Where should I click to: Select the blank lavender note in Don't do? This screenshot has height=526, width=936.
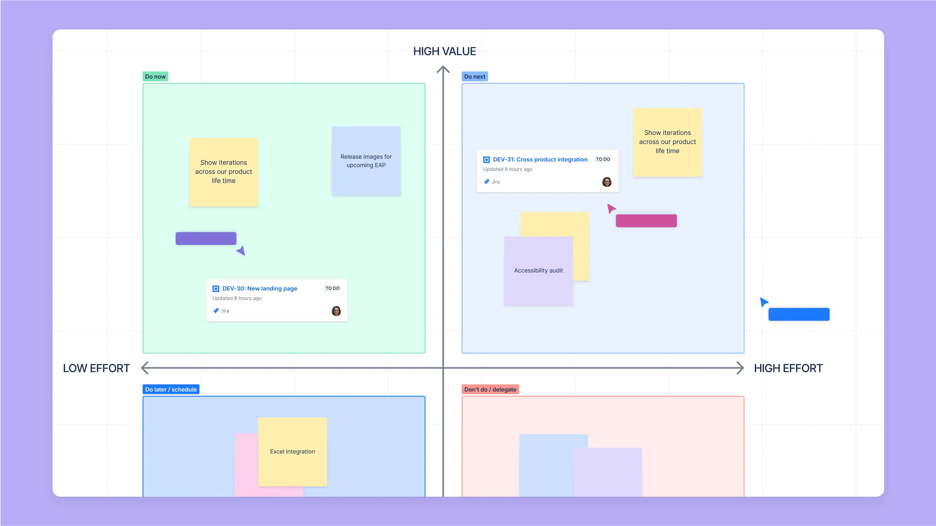point(608,472)
